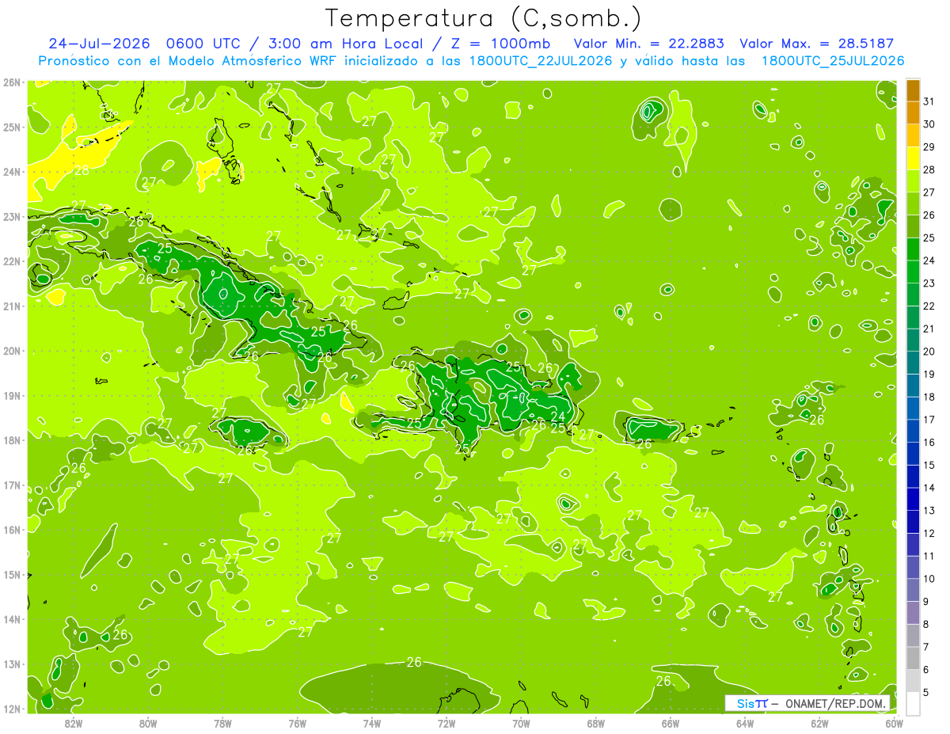Click the "18N" latitude axis label
Viewport: 950px width, 734px height.
tap(12, 440)
